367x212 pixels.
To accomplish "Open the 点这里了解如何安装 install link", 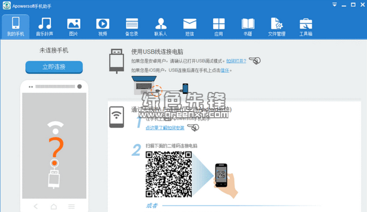I will [165, 128].
